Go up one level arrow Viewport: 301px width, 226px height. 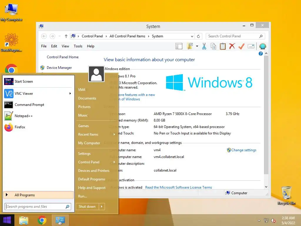(66, 36)
